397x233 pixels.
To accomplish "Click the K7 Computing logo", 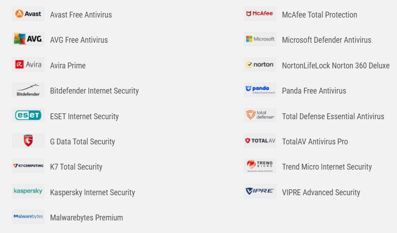I will [x=28, y=166].
